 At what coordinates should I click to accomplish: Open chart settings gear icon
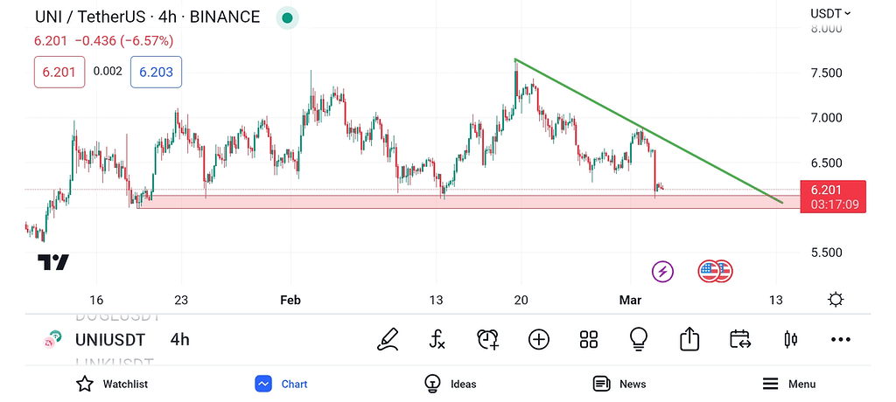(x=836, y=300)
